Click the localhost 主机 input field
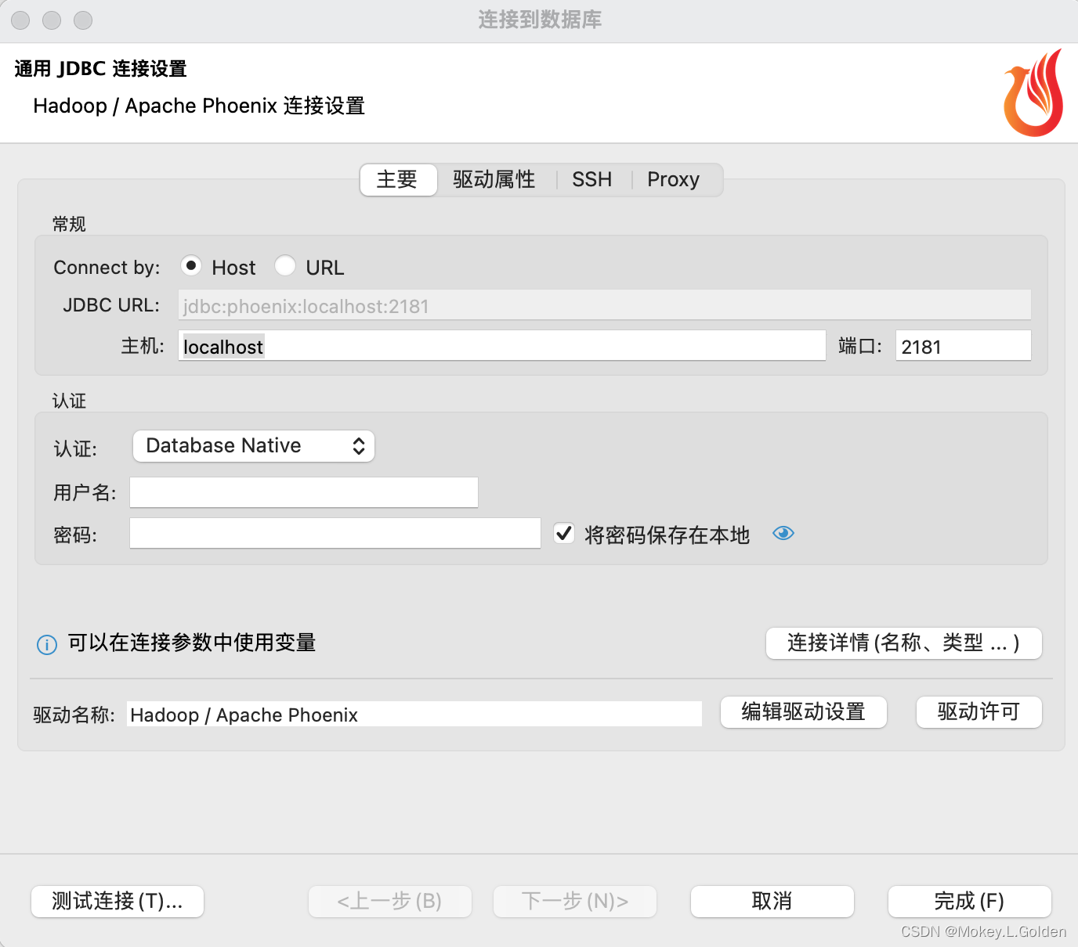This screenshot has height=947, width=1078. click(x=501, y=345)
